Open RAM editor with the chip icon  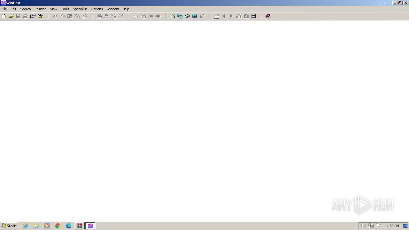[187, 16]
